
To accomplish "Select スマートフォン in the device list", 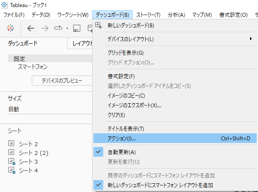I will 33,67.
